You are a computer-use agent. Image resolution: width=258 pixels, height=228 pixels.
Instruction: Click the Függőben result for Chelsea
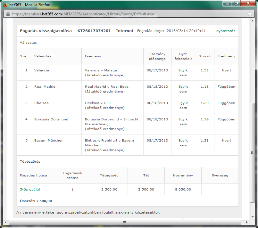point(226,103)
